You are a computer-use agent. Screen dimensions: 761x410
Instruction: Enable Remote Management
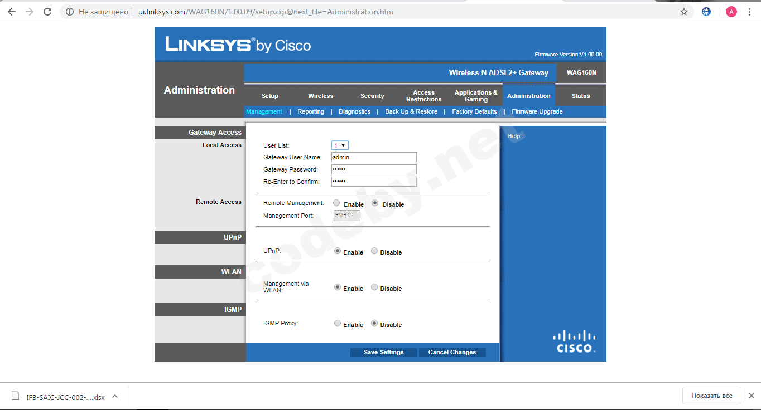[x=336, y=203]
